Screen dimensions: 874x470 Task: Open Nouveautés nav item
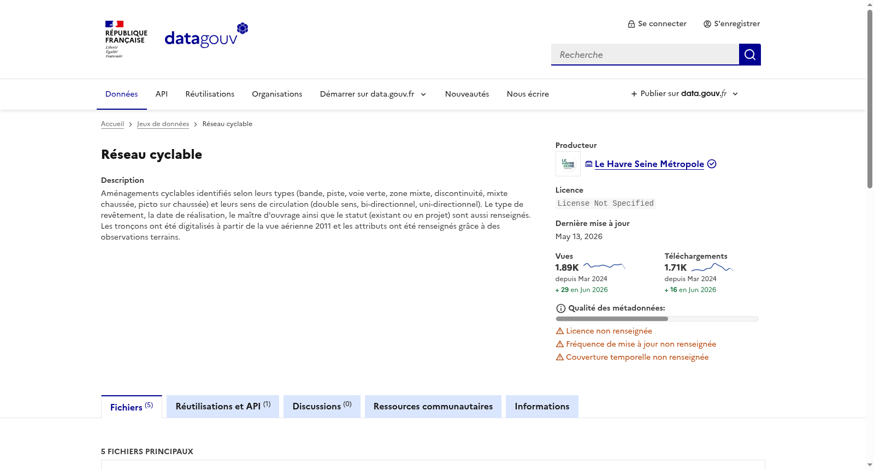[x=467, y=94]
